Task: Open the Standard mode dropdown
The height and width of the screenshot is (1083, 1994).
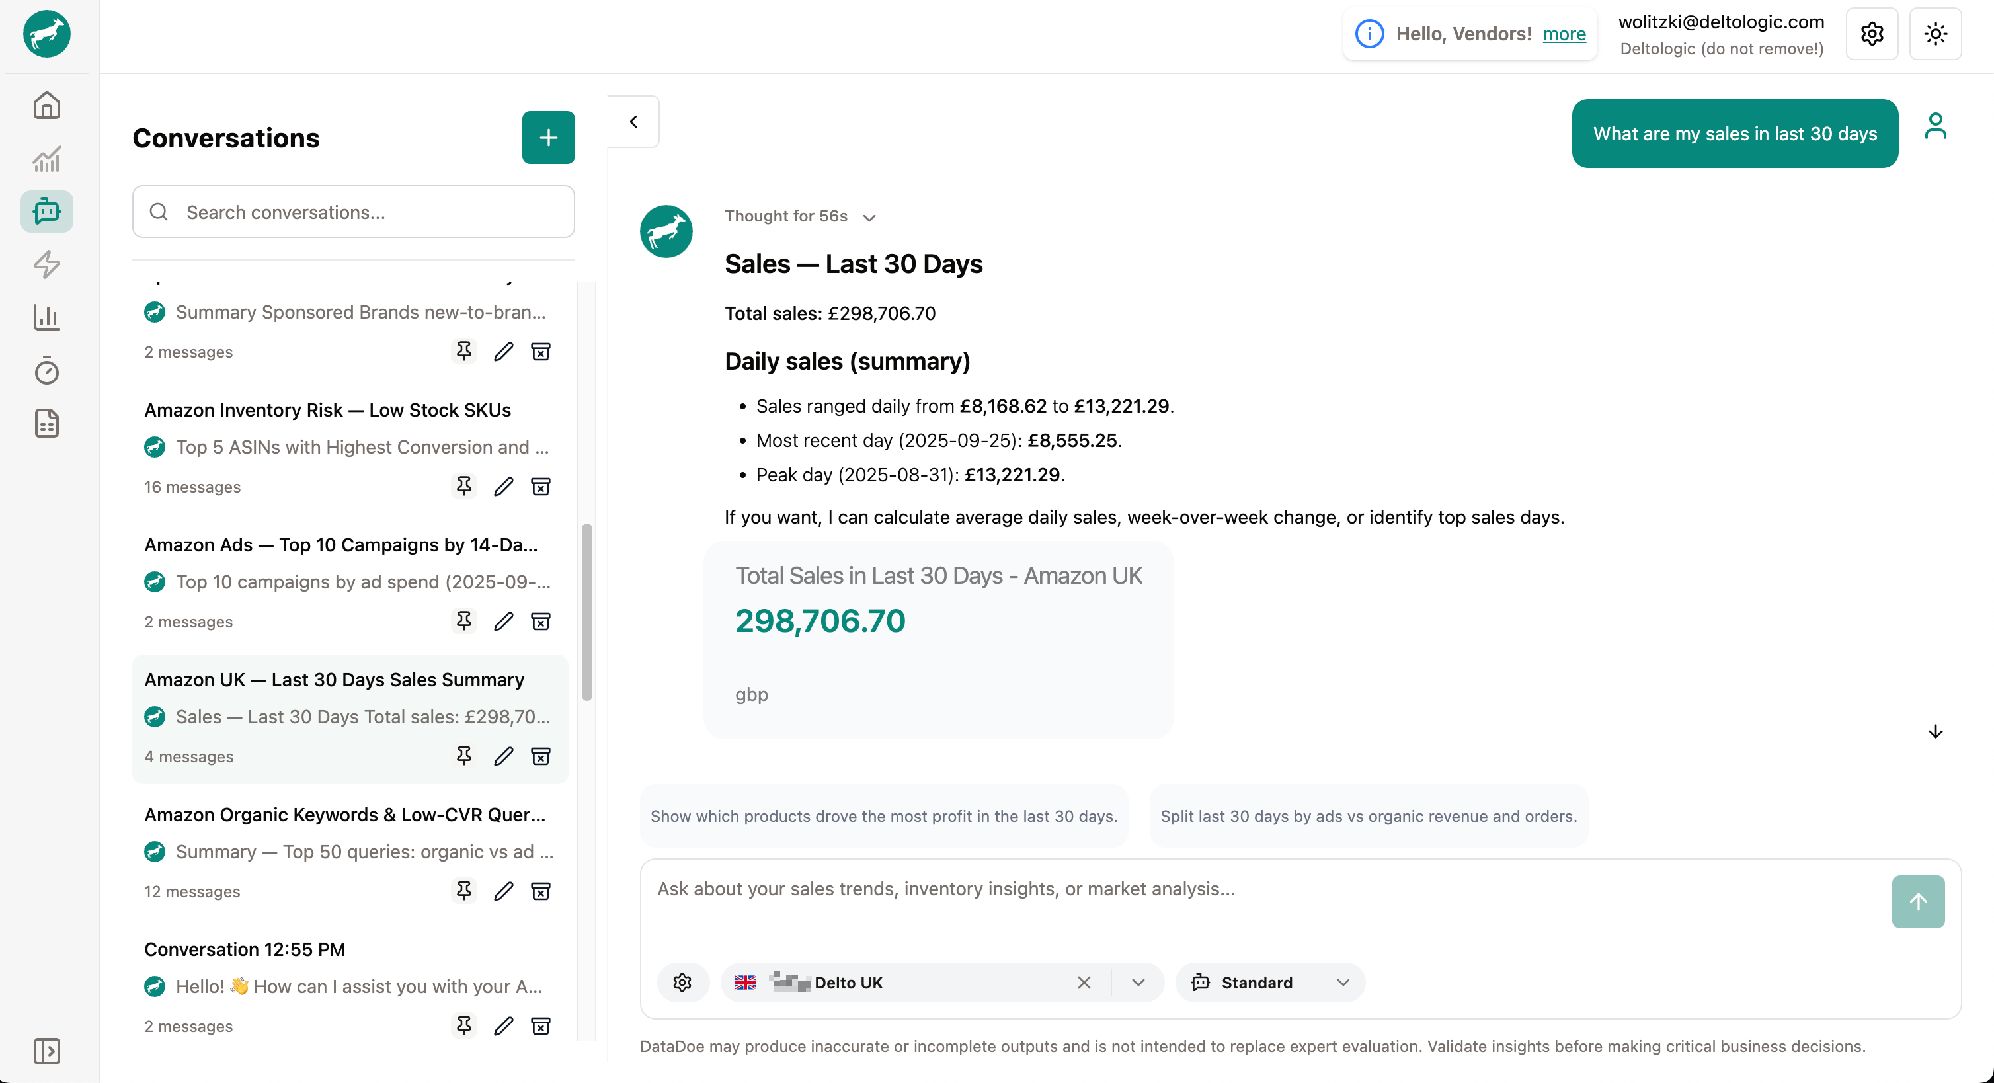Action: (x=1269, y=983)
